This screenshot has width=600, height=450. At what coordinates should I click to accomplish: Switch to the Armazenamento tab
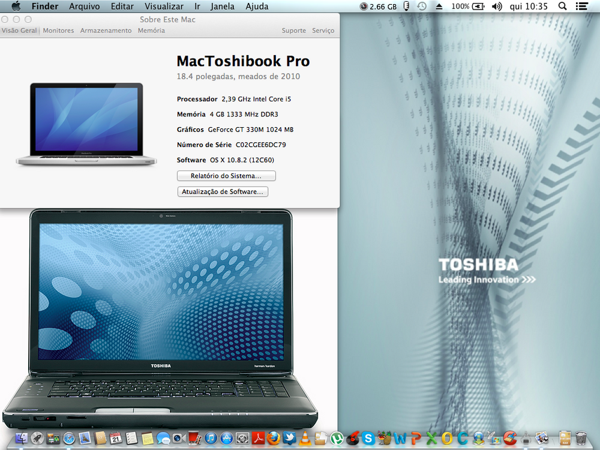click(x=106, y=31)
